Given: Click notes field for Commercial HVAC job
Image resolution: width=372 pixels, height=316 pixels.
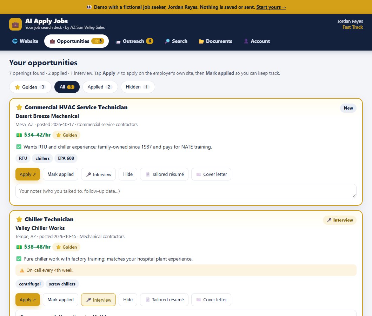Looking at the screenshot, I should coord(186,191).
